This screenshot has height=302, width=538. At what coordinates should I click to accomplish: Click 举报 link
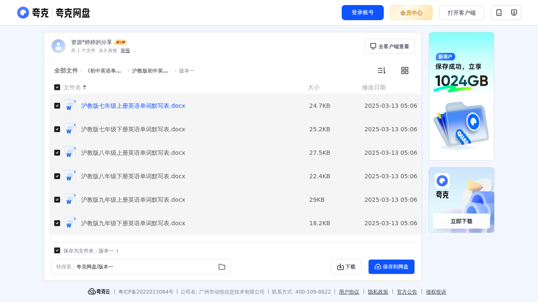click(125, 50)
